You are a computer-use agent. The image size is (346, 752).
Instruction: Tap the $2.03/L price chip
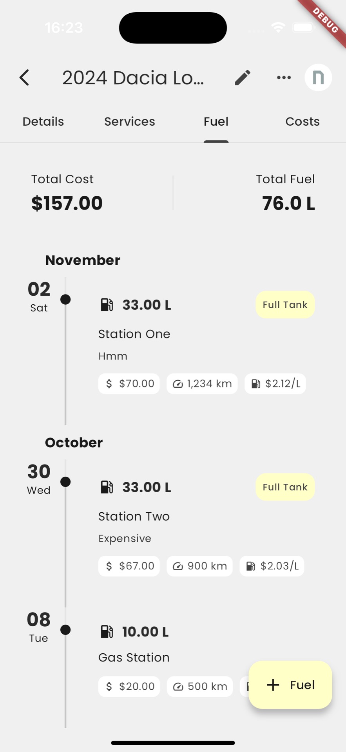[x=272, y=566]
